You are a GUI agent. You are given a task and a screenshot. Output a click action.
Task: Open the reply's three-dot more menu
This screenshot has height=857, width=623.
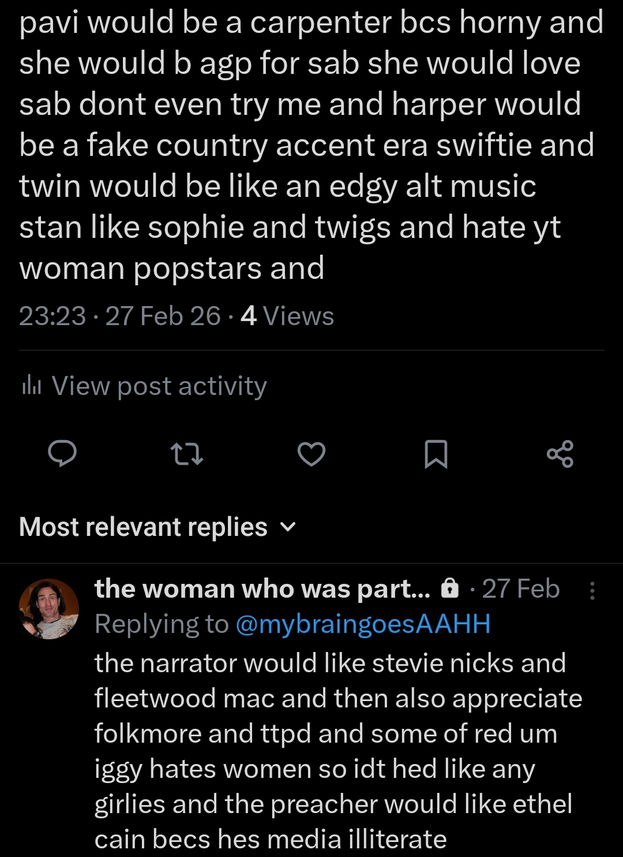click(x=592, y=590)
